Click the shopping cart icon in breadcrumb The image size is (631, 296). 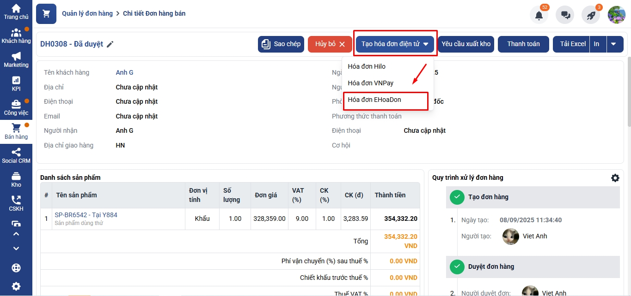coord(46,14)
